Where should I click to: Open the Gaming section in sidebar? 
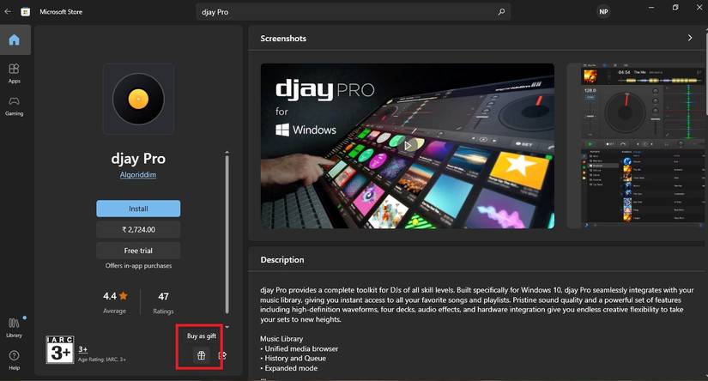[x=15, y=106]
